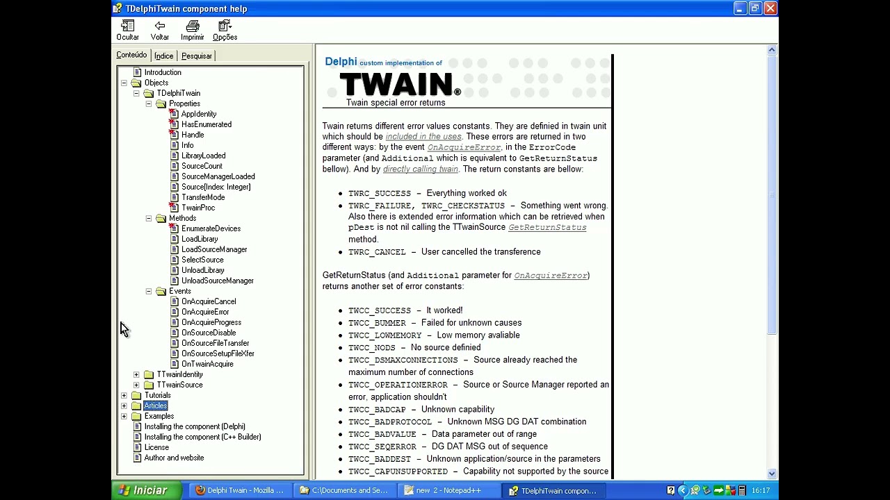Image resolution: width=890 pixels, height=500 pixels.
Task: Collapse the Events tree node
Action: point(149,291)
